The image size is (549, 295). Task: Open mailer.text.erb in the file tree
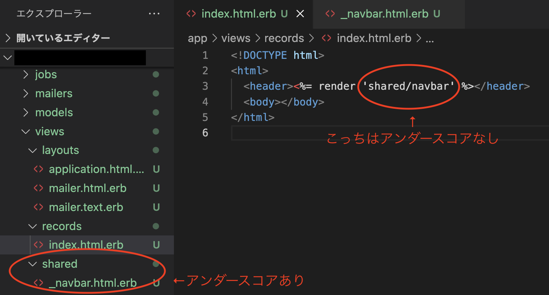pos(87,207)
